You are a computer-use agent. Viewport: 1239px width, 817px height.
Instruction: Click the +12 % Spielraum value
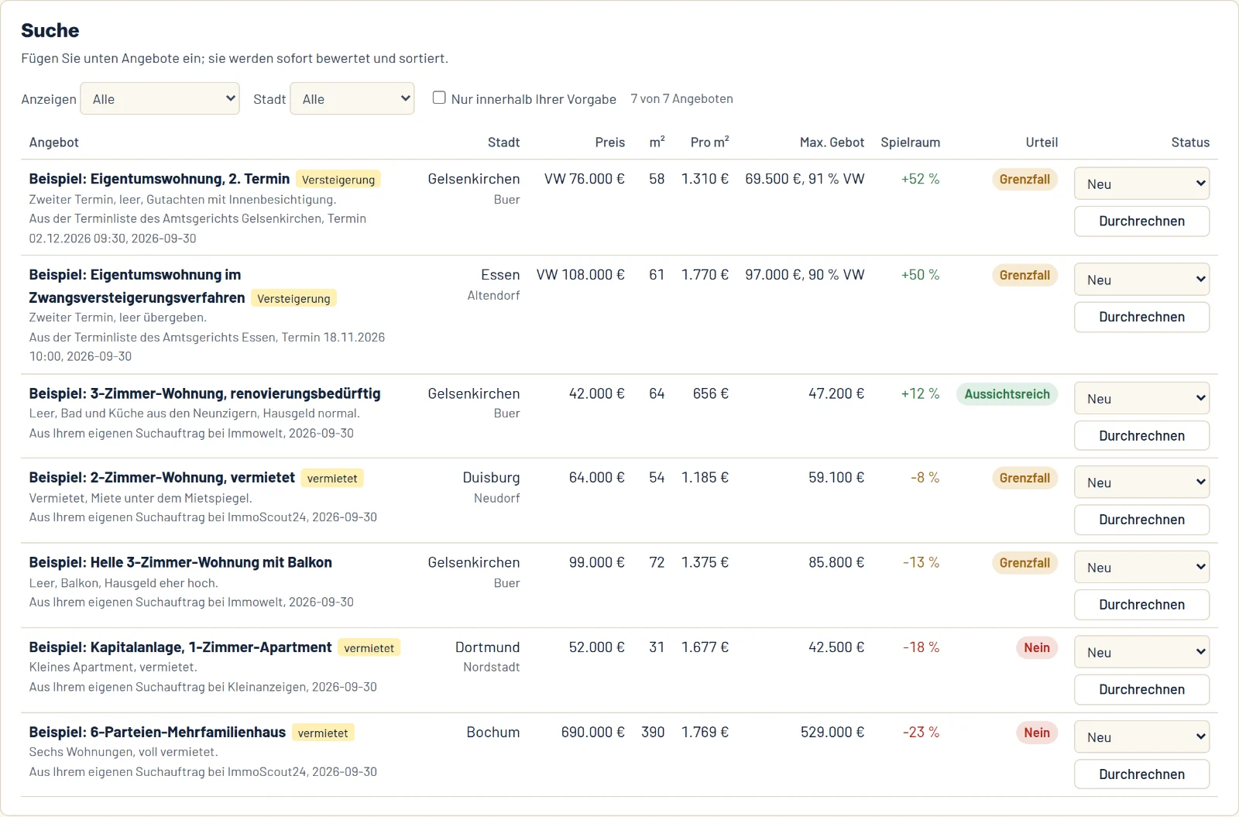921,393
